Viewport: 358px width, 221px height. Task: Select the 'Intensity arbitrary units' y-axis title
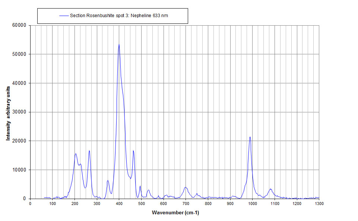point(8,112)
